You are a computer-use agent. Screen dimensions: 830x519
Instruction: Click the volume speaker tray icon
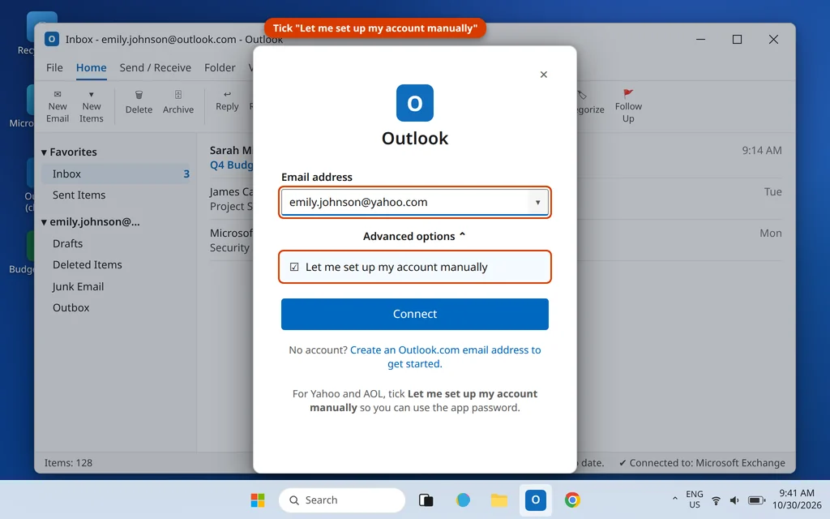(734, 500)
